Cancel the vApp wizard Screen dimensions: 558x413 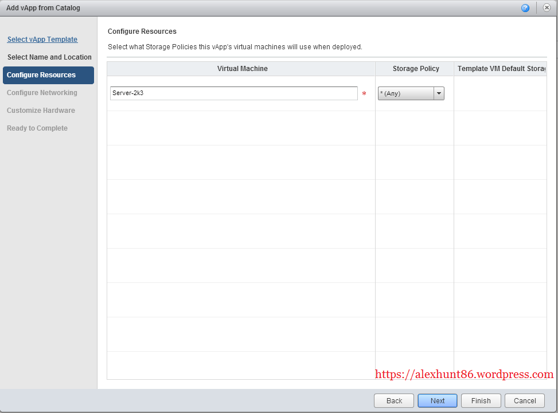pos(524,401)
